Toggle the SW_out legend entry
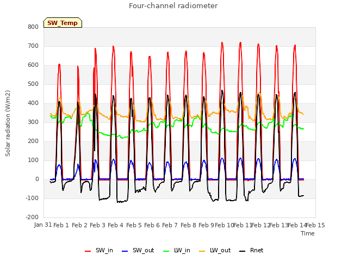348x261 pixels. [x=138, y=250]
